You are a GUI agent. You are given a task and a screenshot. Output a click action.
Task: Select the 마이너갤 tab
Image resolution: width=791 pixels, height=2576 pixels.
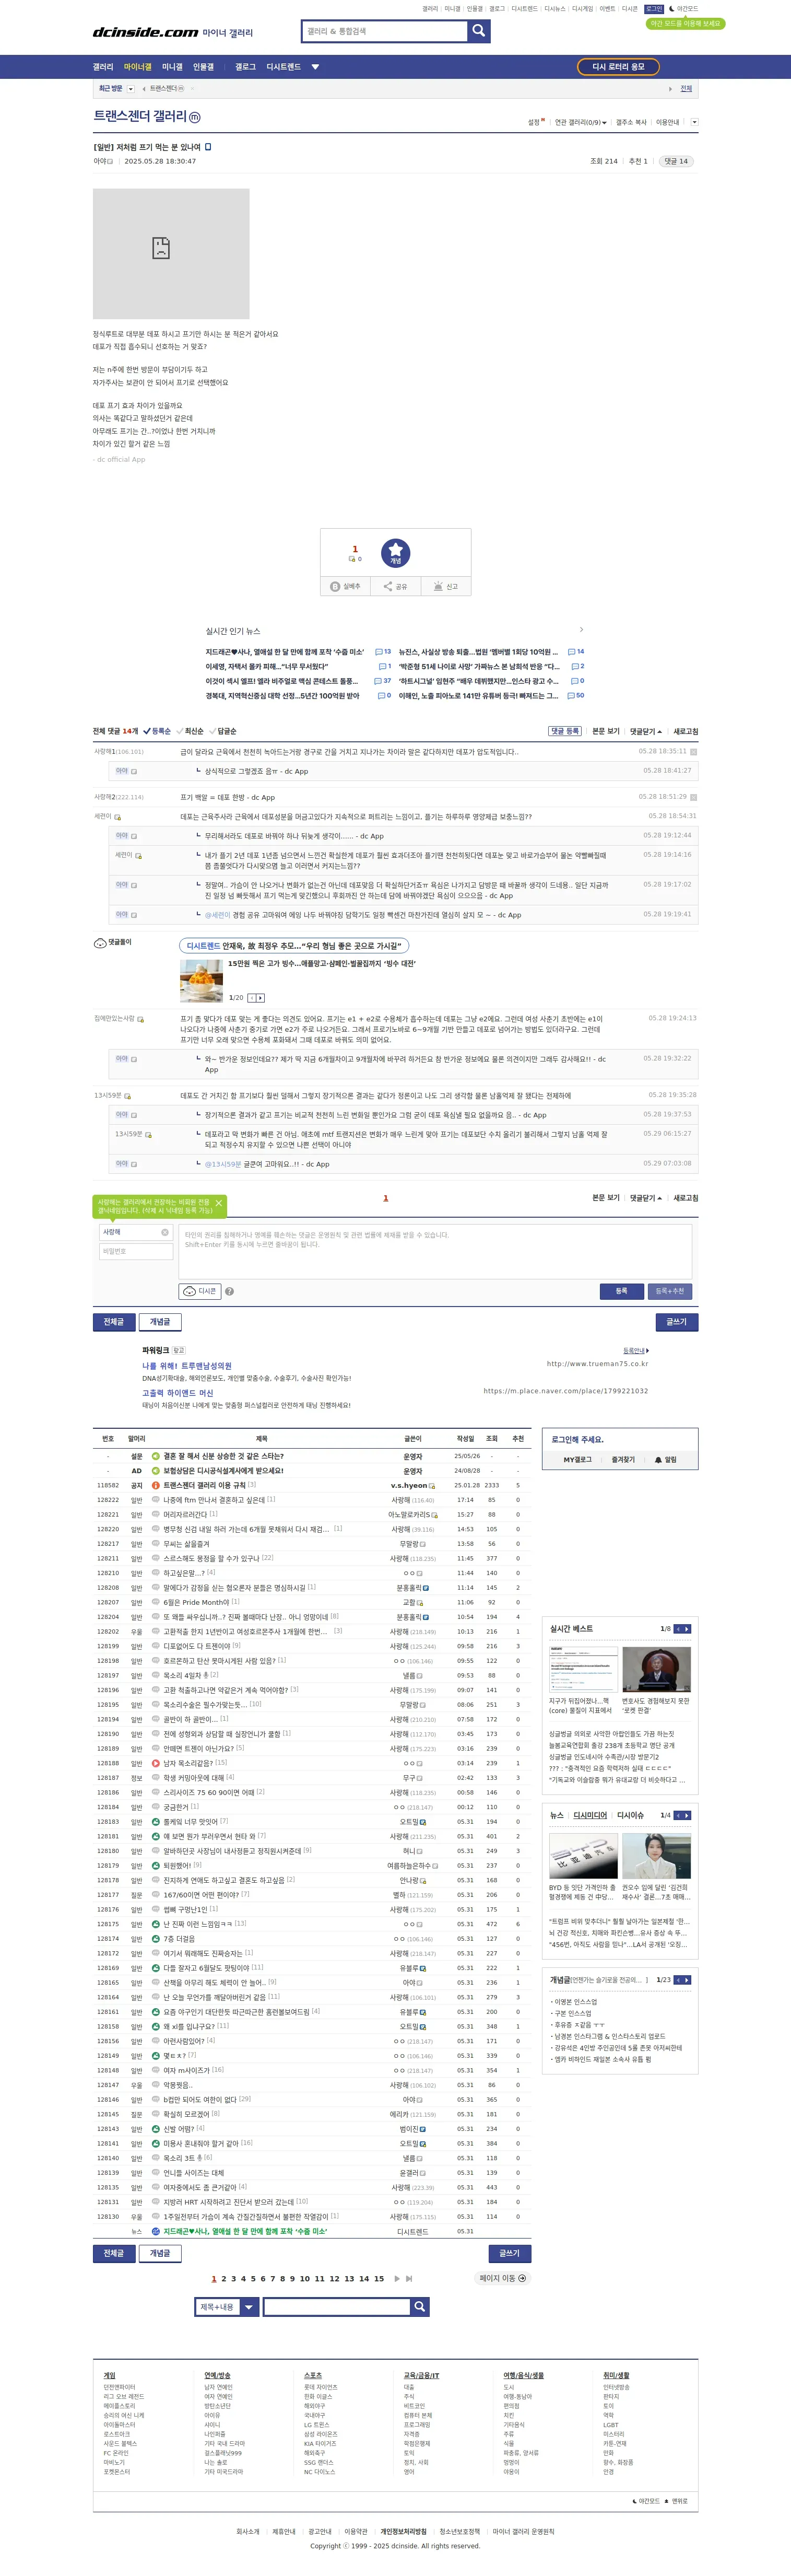[x=138, y=67]
